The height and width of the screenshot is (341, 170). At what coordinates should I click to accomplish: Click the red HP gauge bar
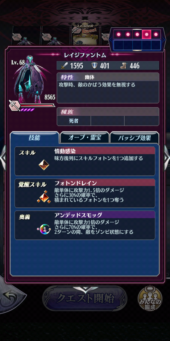37,106
